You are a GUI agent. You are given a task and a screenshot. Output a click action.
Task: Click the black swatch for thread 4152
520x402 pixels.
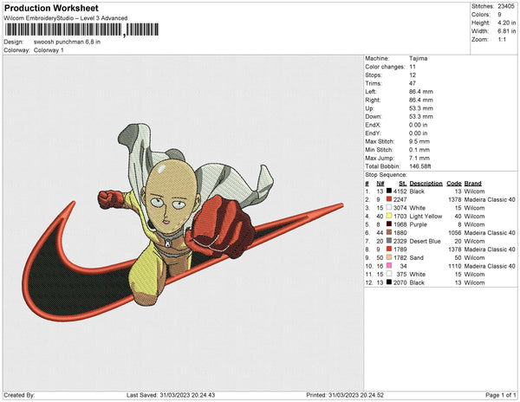(389, 191)
